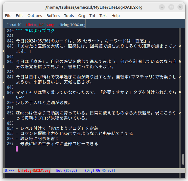Open the Help menu

coord(115,16)
